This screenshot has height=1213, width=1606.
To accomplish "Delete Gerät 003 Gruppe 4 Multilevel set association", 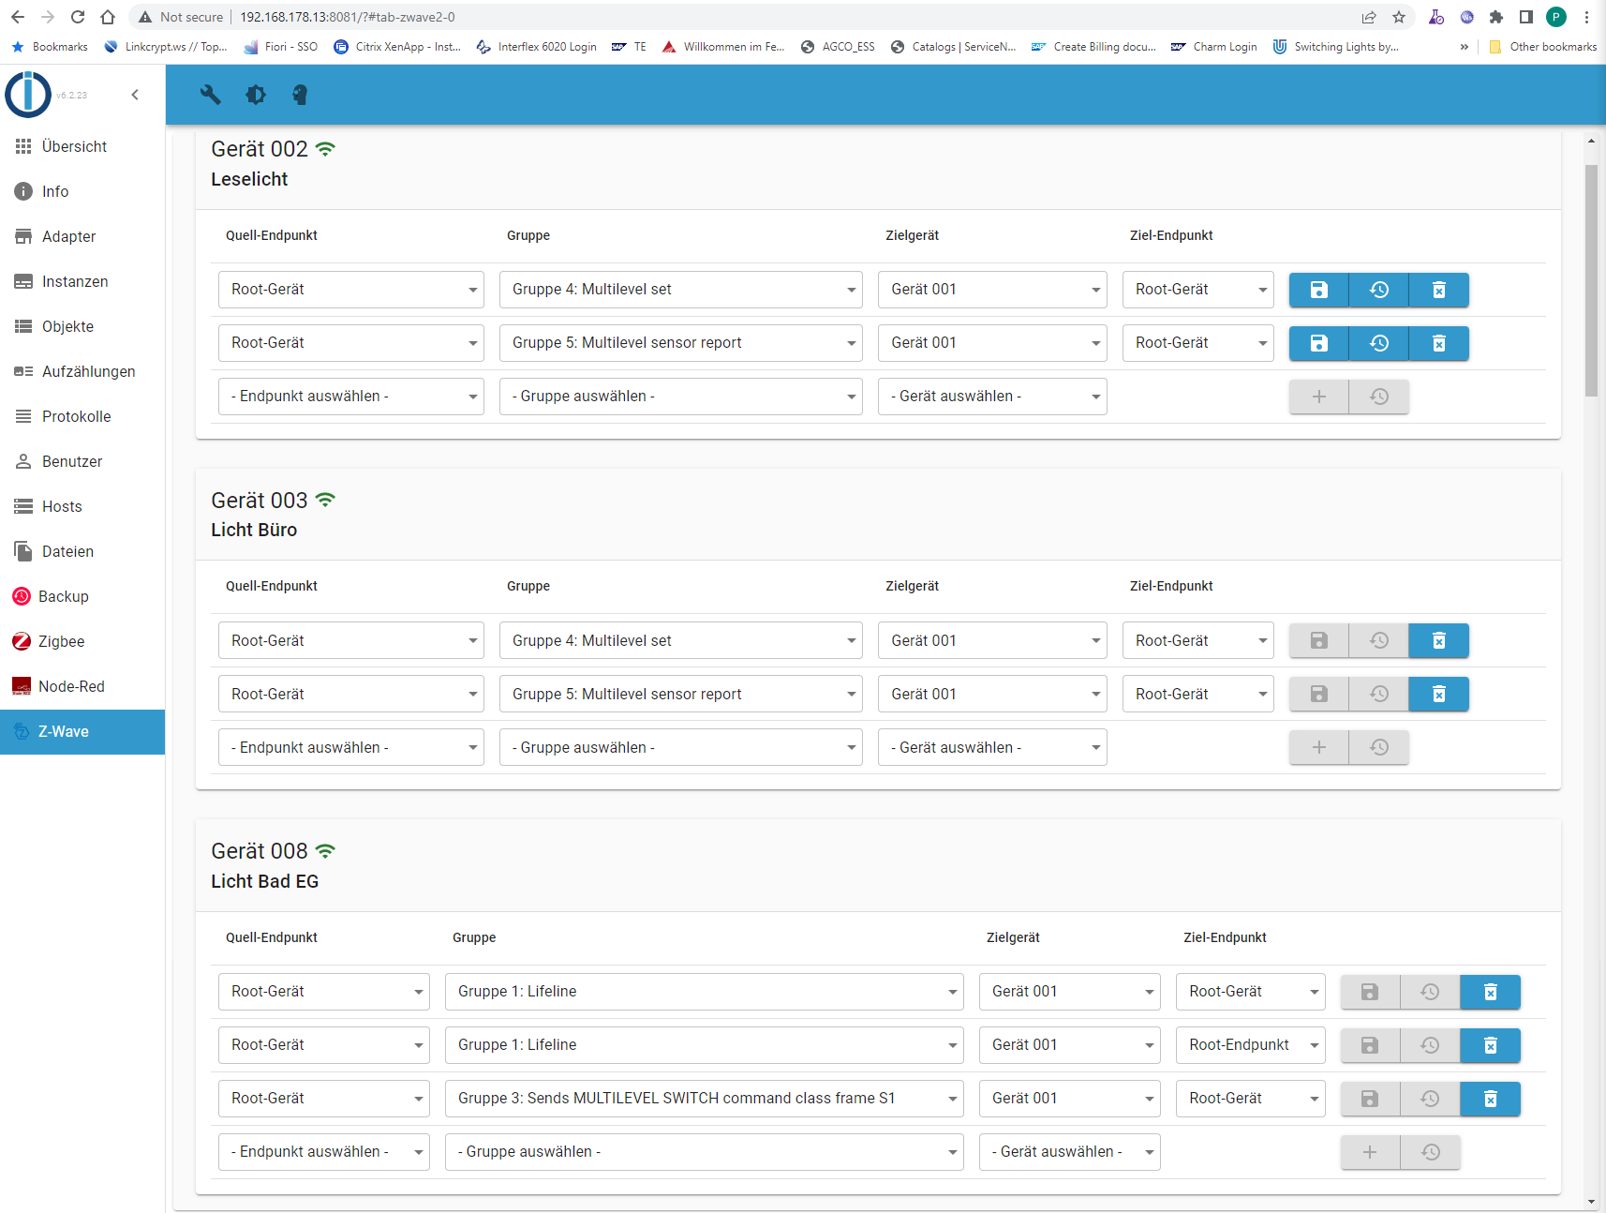I will (1438, 640).
